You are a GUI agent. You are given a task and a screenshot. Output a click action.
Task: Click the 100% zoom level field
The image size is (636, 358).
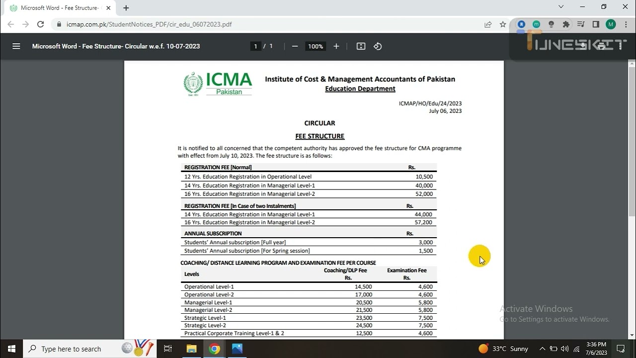pyautogui.click(x=316, y=46)
